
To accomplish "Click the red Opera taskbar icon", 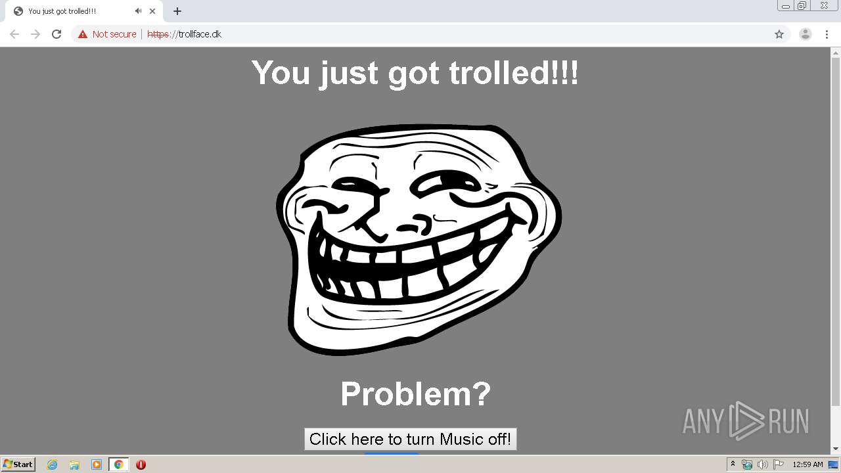I will pos(141,464).
